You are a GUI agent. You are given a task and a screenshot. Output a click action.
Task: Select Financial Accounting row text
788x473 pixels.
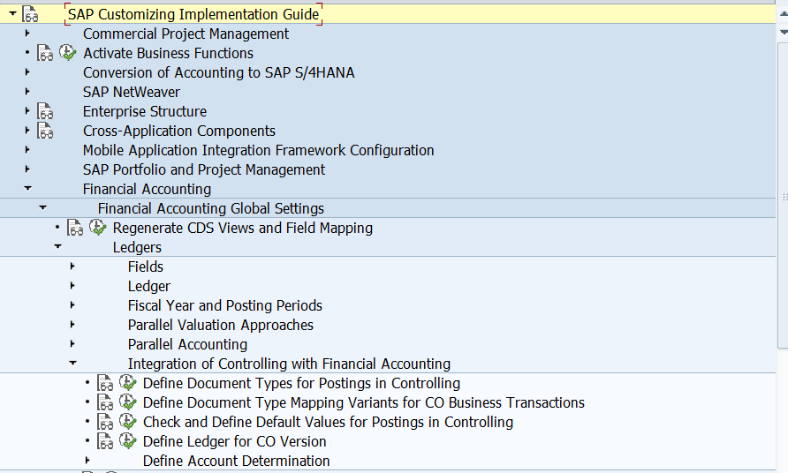pos(147,190)
